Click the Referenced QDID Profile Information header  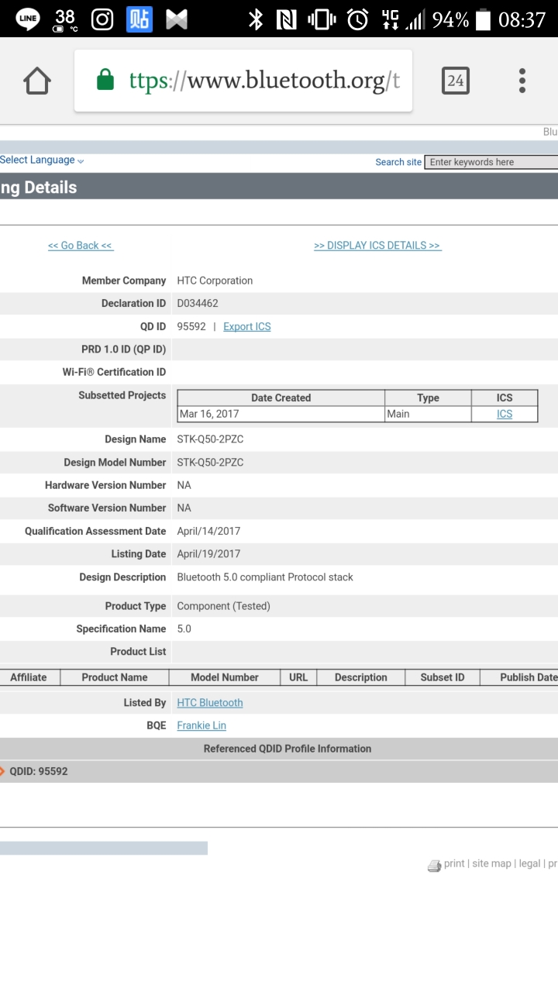tap(288, 749)
